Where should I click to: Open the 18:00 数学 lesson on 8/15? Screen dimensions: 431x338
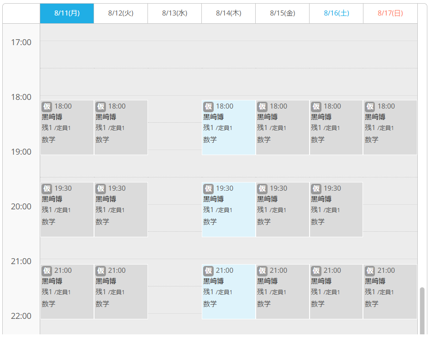[x=283, y=127]
